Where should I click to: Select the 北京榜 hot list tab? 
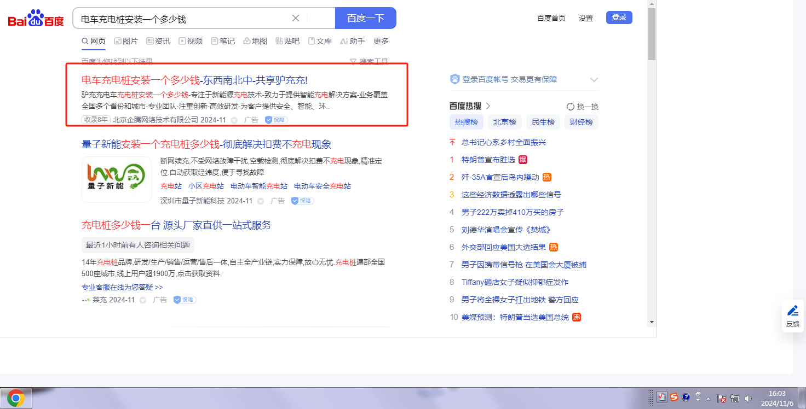click(x=504, y=122)
